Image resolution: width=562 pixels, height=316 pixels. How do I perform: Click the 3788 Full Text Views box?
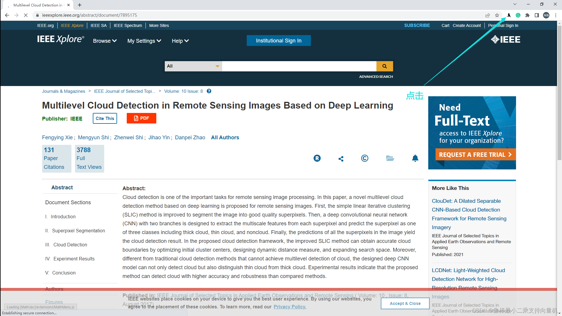click(x=89, y=159)
